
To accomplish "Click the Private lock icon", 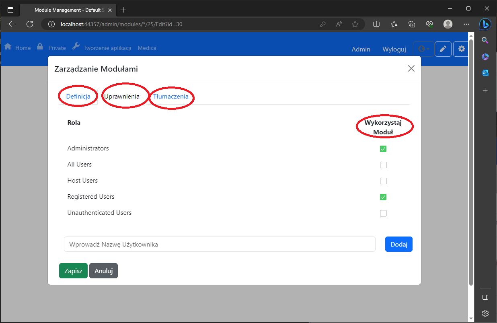I will pos(39,46).
